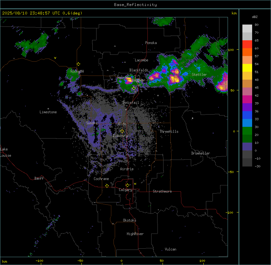The height and width of the screenshot is (265, 271).
Task: Click the white plus marker north of Drumheller
Action: coord(192,118)
